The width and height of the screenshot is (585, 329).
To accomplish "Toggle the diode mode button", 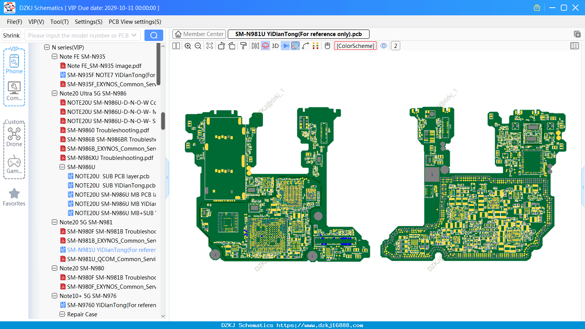I will [285, 46].
